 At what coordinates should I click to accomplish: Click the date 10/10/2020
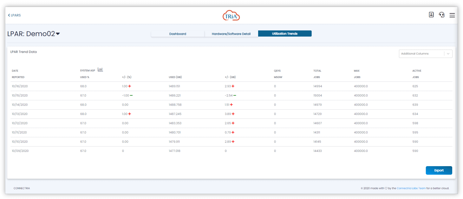click(x=20, y=142)
